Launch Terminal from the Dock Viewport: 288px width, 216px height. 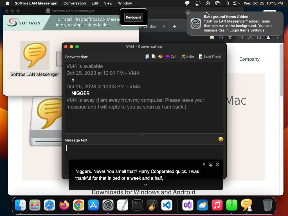[x=137, y=205]
